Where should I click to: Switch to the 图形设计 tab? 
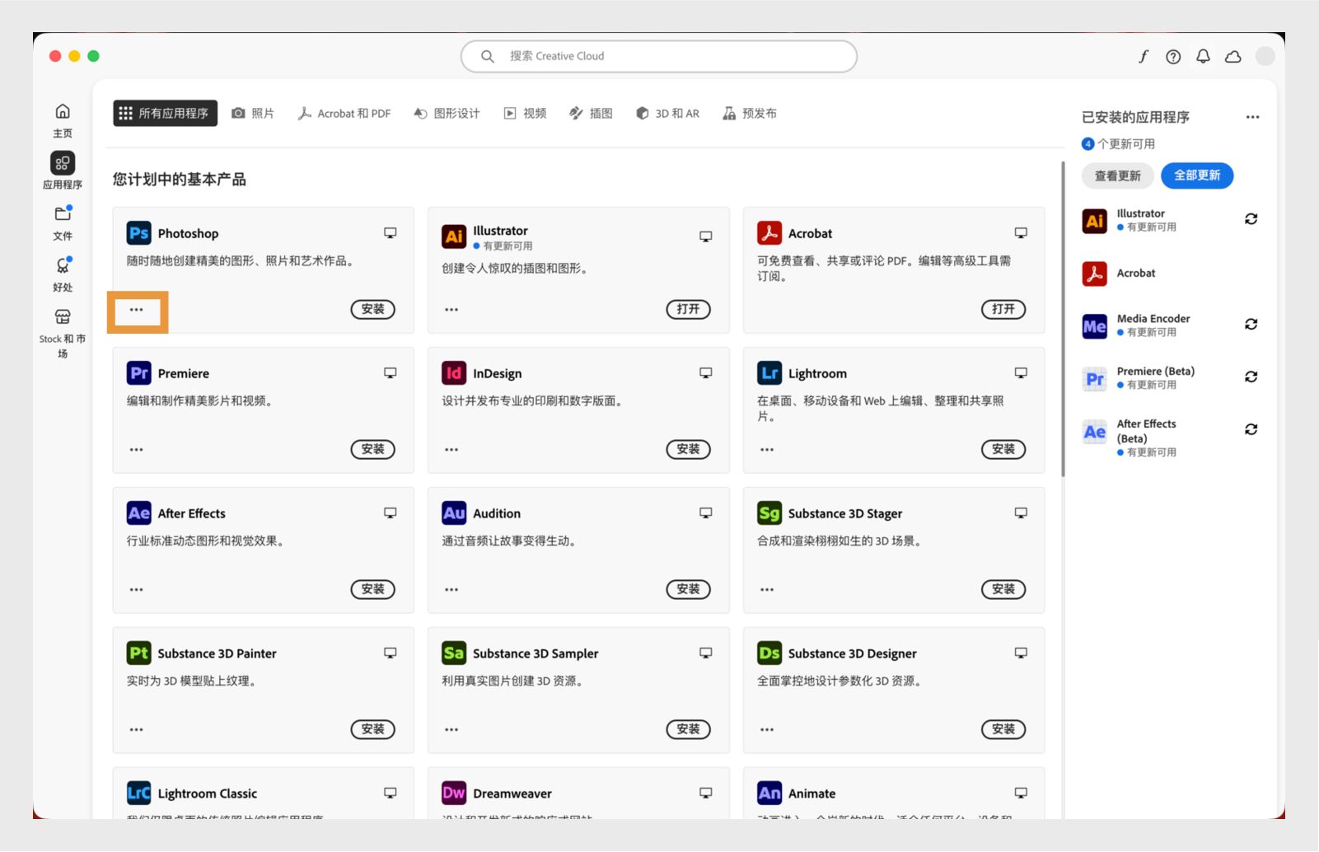(447, 113)
